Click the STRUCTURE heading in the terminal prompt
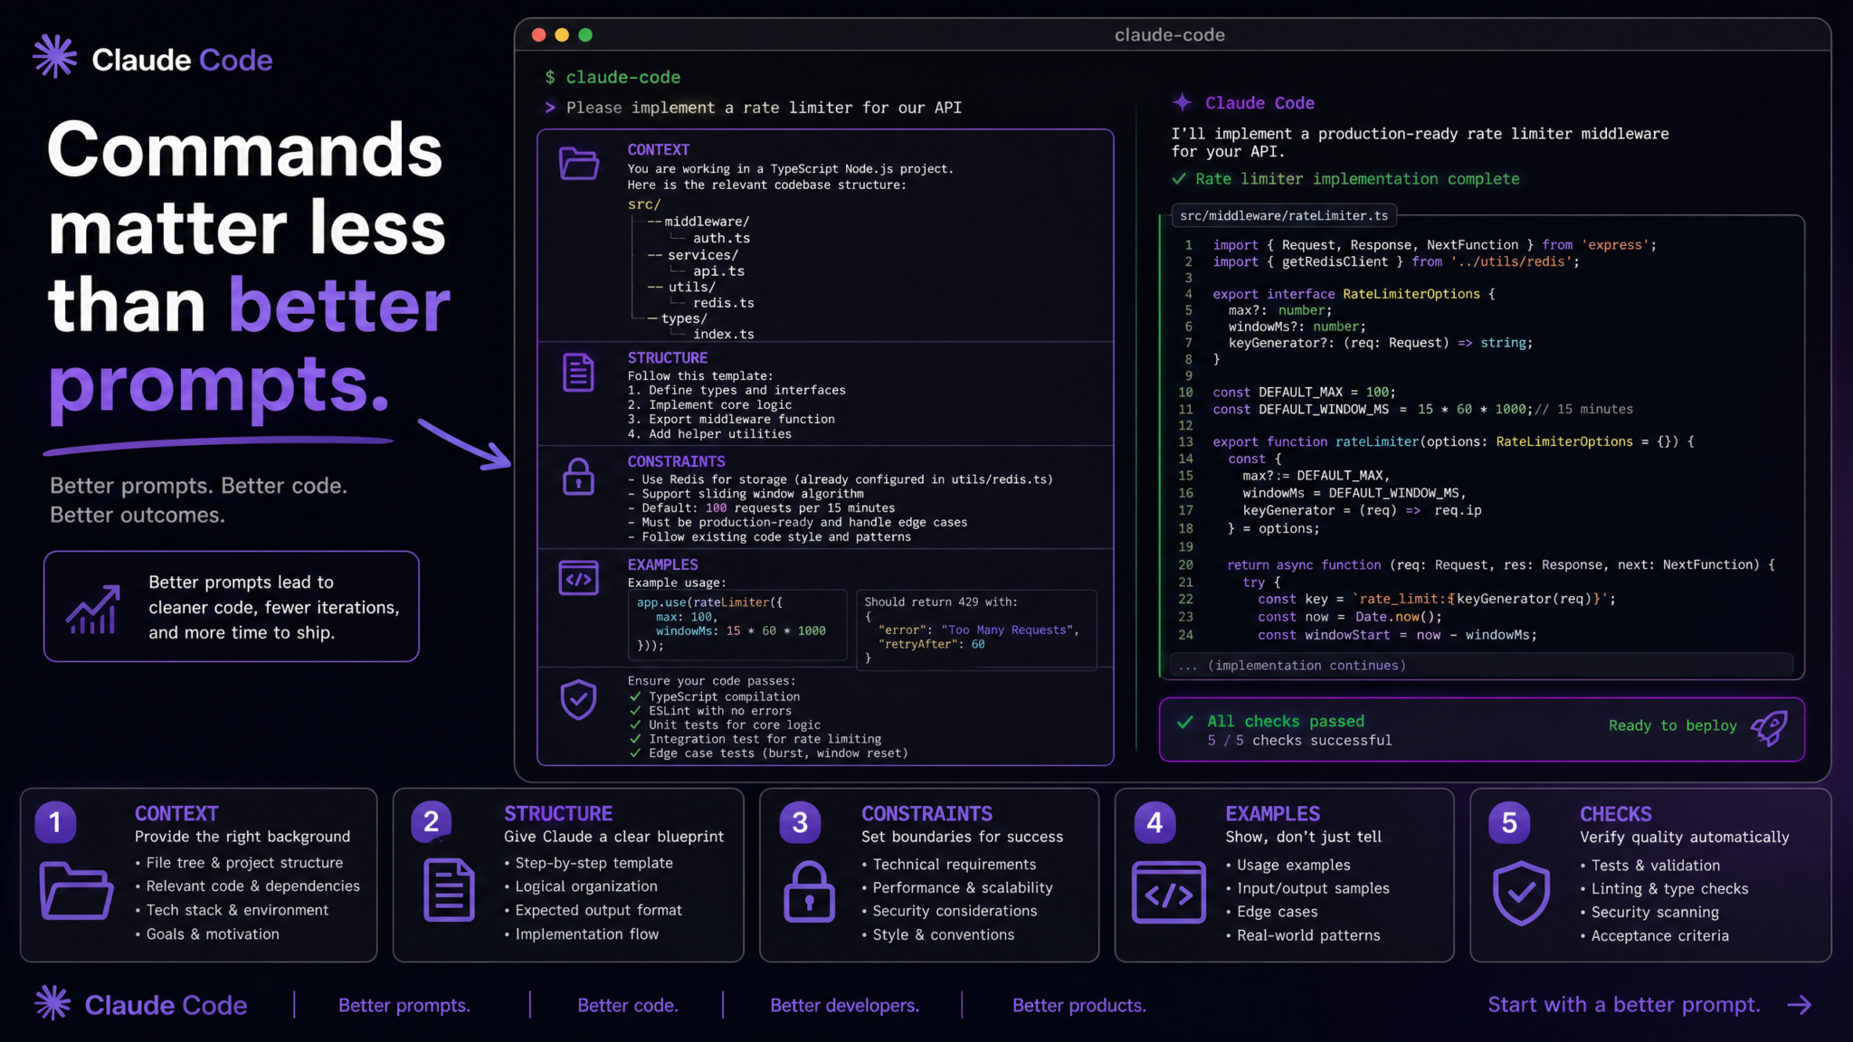Viewport: 1853px width, 1042px height. click(x=668, y=358)
